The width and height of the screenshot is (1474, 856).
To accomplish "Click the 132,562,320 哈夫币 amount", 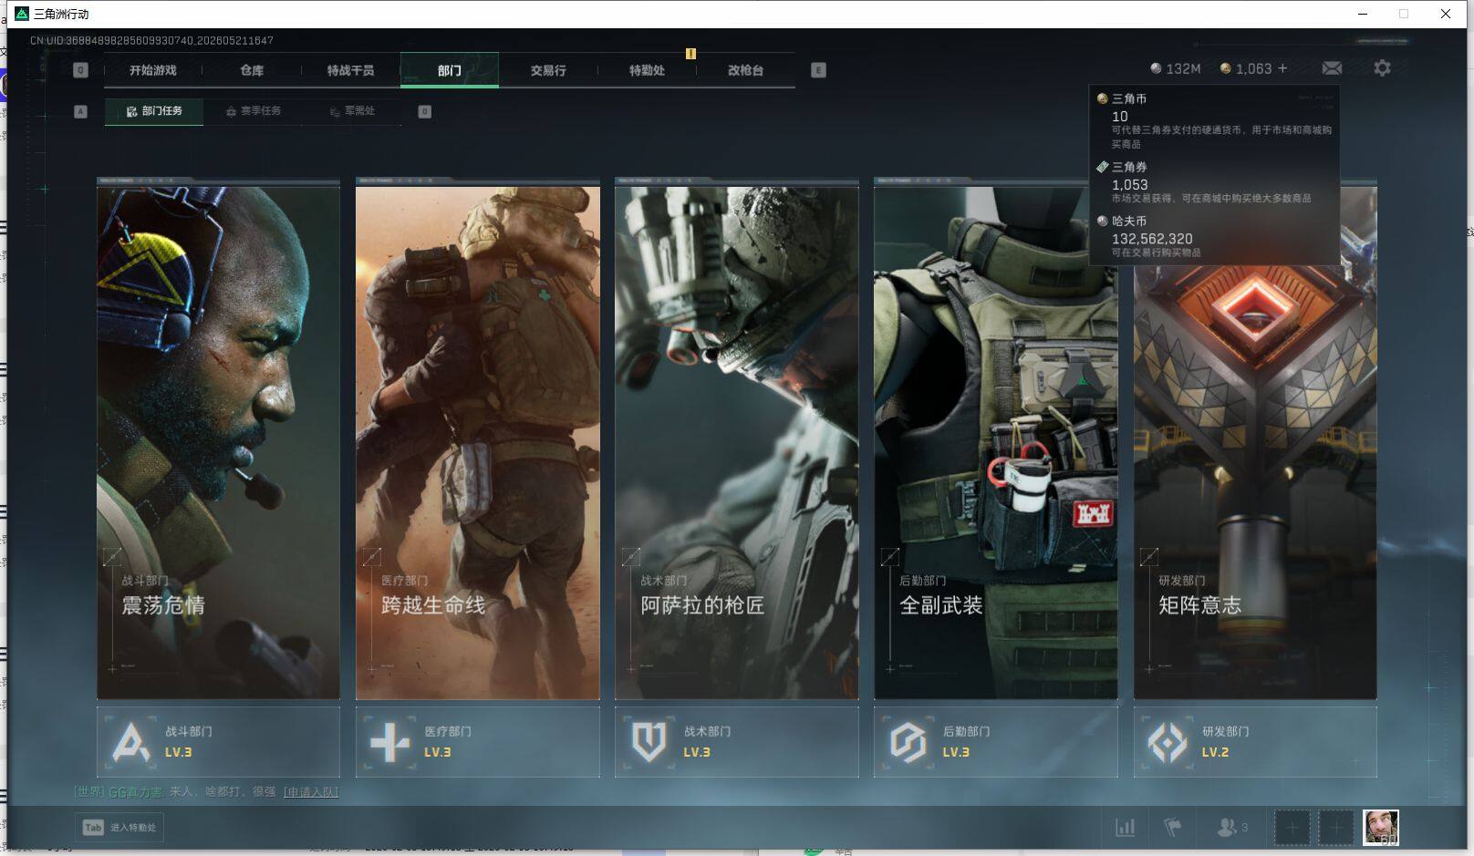I will (1152, 239).
